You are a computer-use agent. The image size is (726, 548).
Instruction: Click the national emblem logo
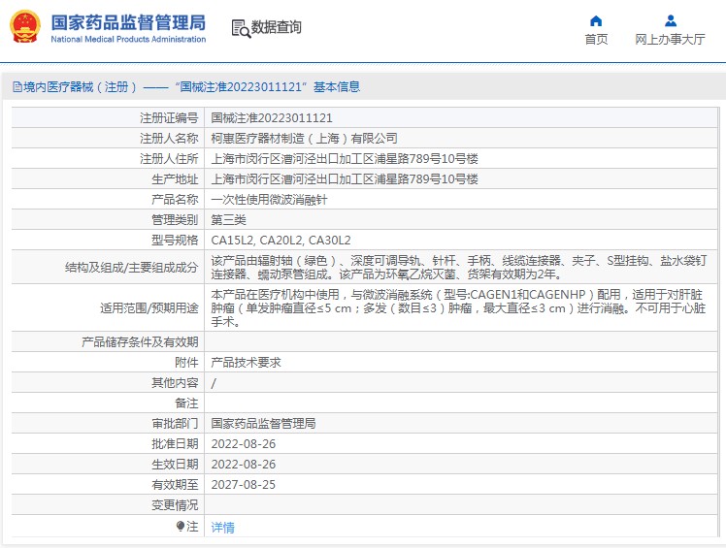25,27
